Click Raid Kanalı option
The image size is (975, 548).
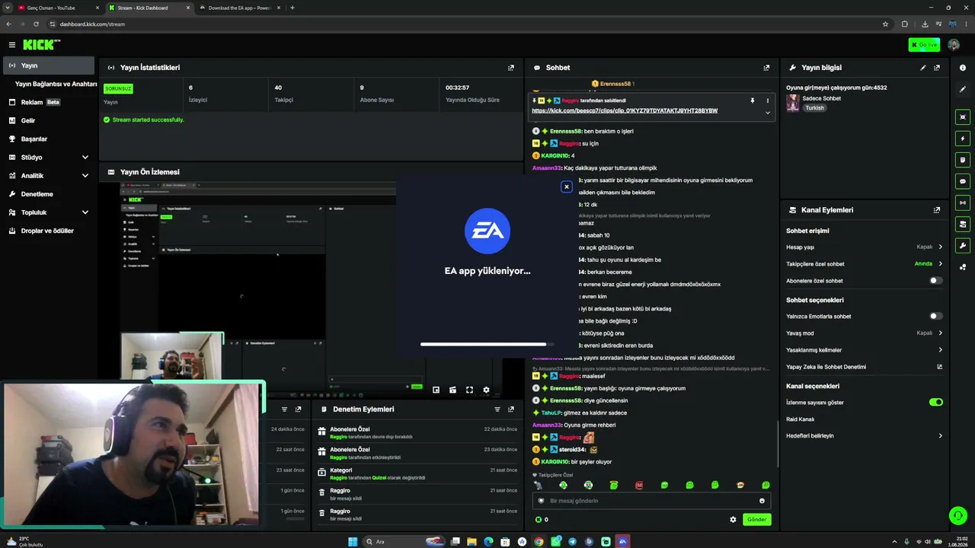pyautogui.click(x=801, y=419)
